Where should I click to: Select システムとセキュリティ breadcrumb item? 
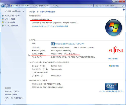41,6
